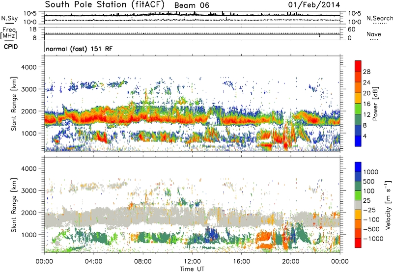
Task: Click the "Velocity [m s⁻¹]" color bar title
Action: (x=388, y=205)
